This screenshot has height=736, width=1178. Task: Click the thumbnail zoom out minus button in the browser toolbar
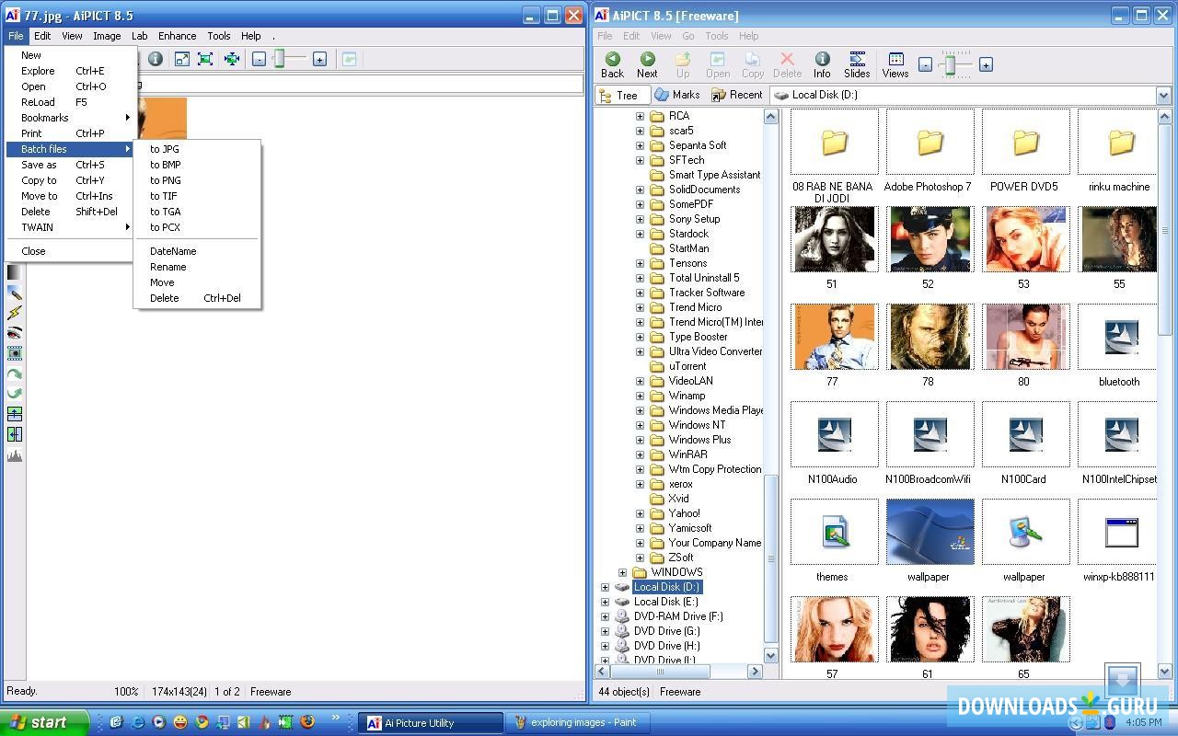coord(926,64)
